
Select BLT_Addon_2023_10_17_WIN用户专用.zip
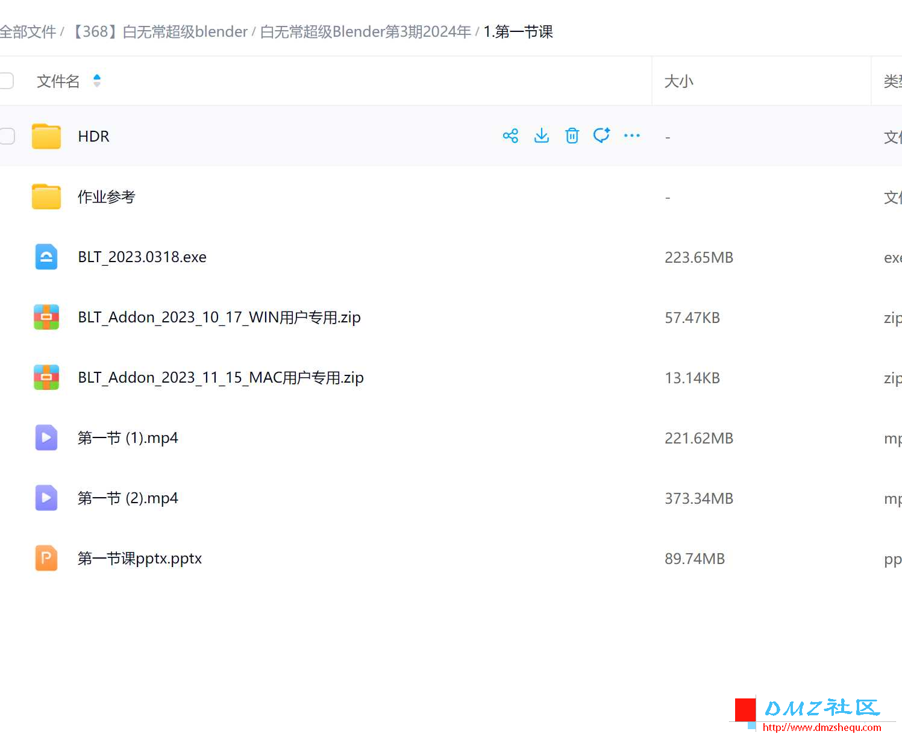(x=219, y=317)
